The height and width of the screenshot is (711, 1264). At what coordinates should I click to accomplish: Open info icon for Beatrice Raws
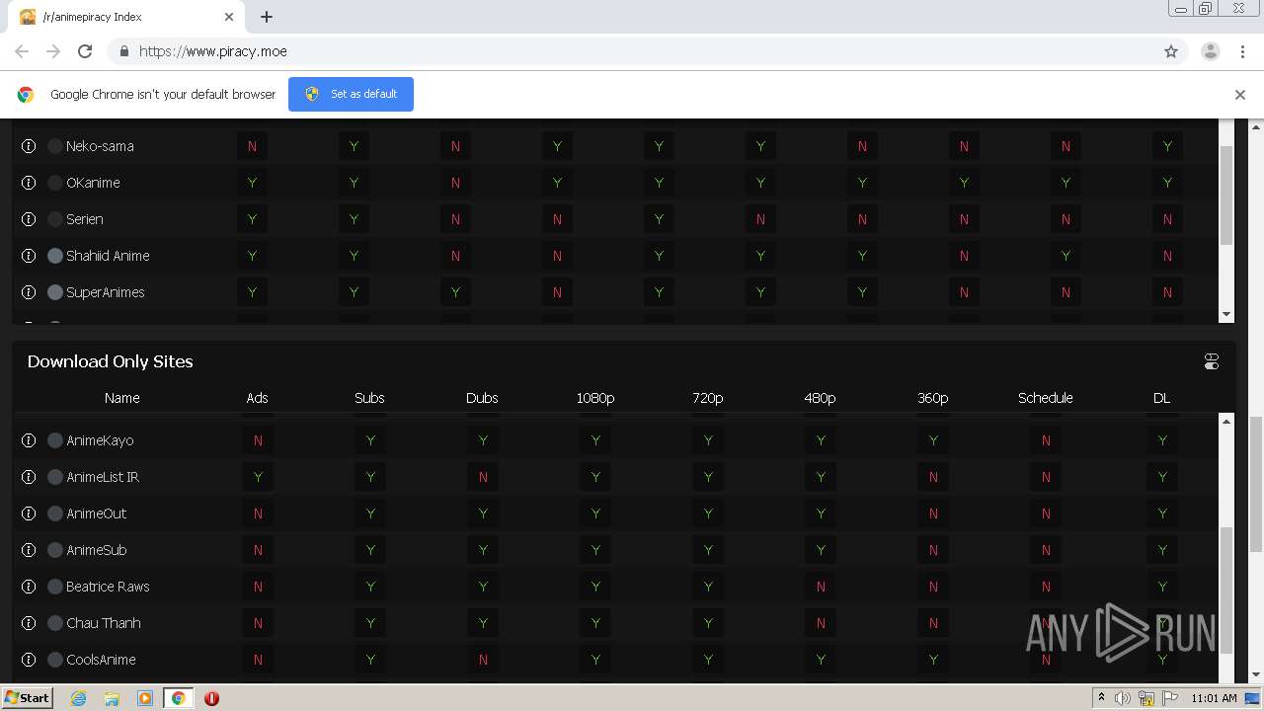tap(29, 587)
